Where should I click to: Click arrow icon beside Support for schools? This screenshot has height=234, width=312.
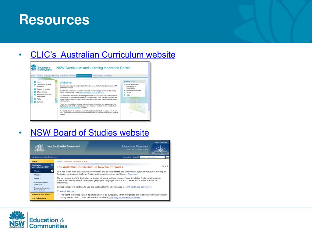tap(35, 89)
